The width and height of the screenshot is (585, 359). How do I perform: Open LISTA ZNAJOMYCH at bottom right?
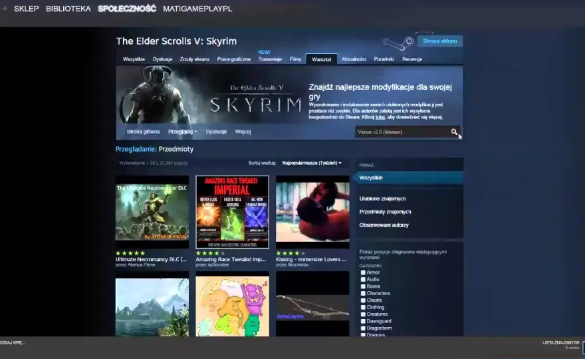[x=561, y=342]
